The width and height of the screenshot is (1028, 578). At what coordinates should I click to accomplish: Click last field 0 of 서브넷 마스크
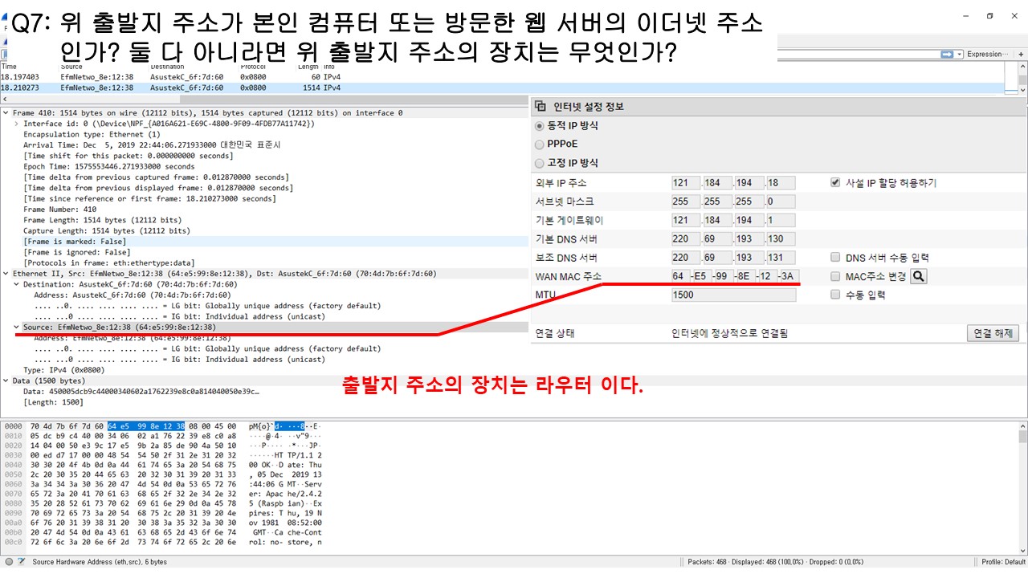click(x=781, y=201)
